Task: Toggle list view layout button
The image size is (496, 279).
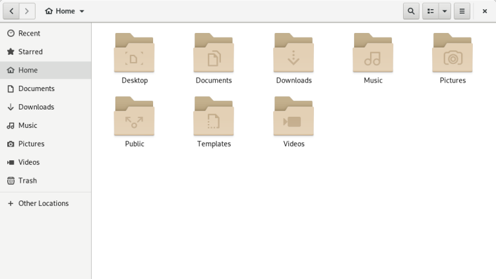Action: click(x=431, y=11)
